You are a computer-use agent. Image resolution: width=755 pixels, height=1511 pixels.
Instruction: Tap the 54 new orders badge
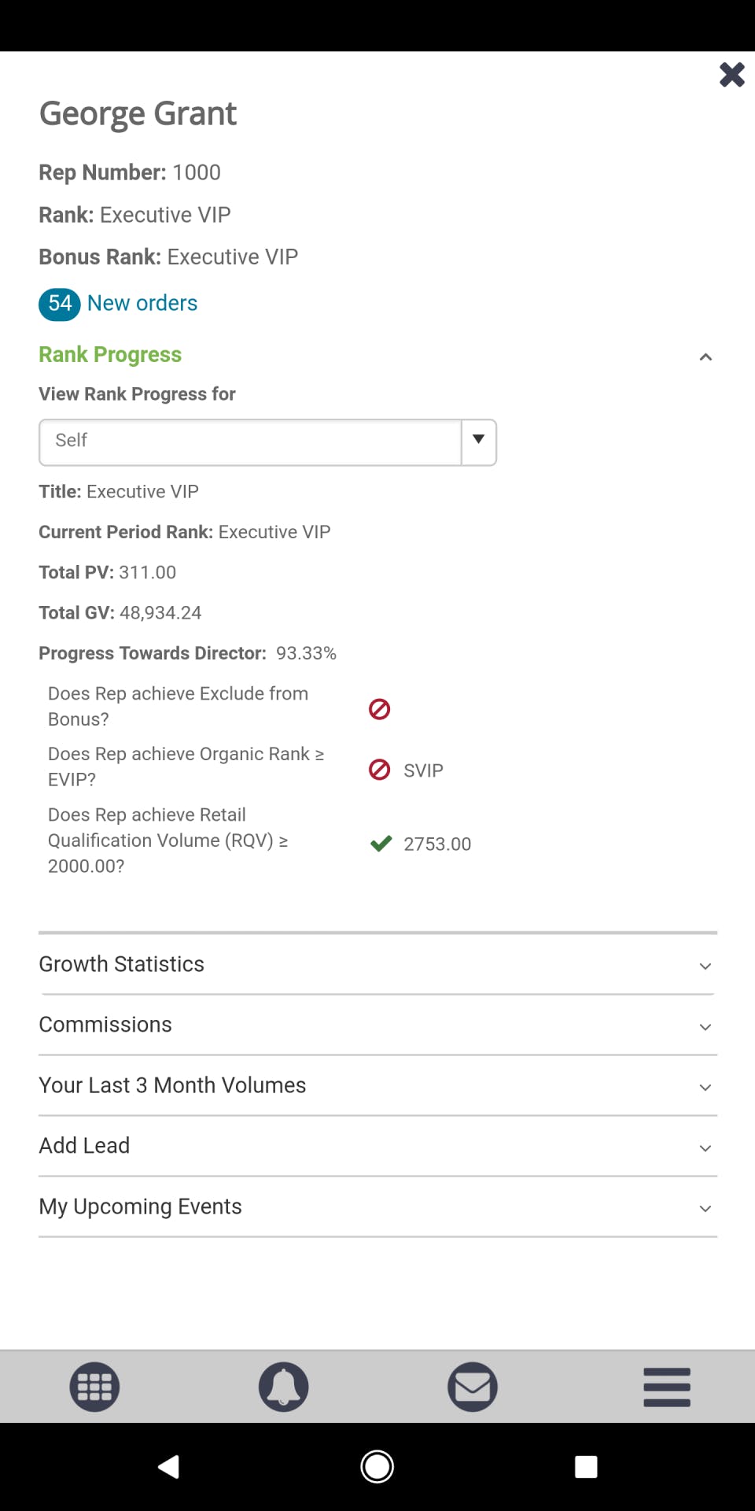[60, 304]
